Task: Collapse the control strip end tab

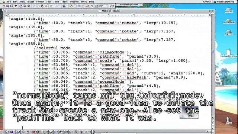Action: click(x=94, y=132)
